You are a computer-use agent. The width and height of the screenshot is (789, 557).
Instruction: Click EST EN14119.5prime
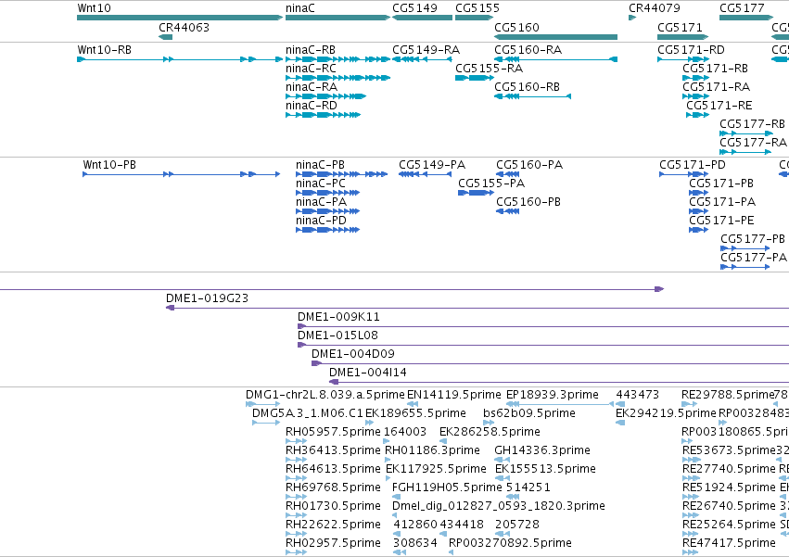412,404
